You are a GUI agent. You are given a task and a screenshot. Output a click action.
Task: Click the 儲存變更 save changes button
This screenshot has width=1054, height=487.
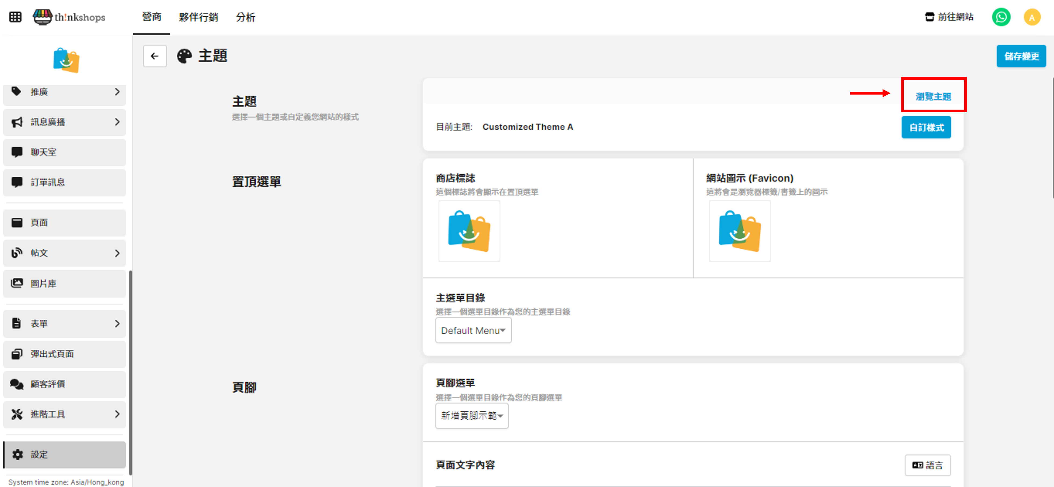tap(1021, 56)
